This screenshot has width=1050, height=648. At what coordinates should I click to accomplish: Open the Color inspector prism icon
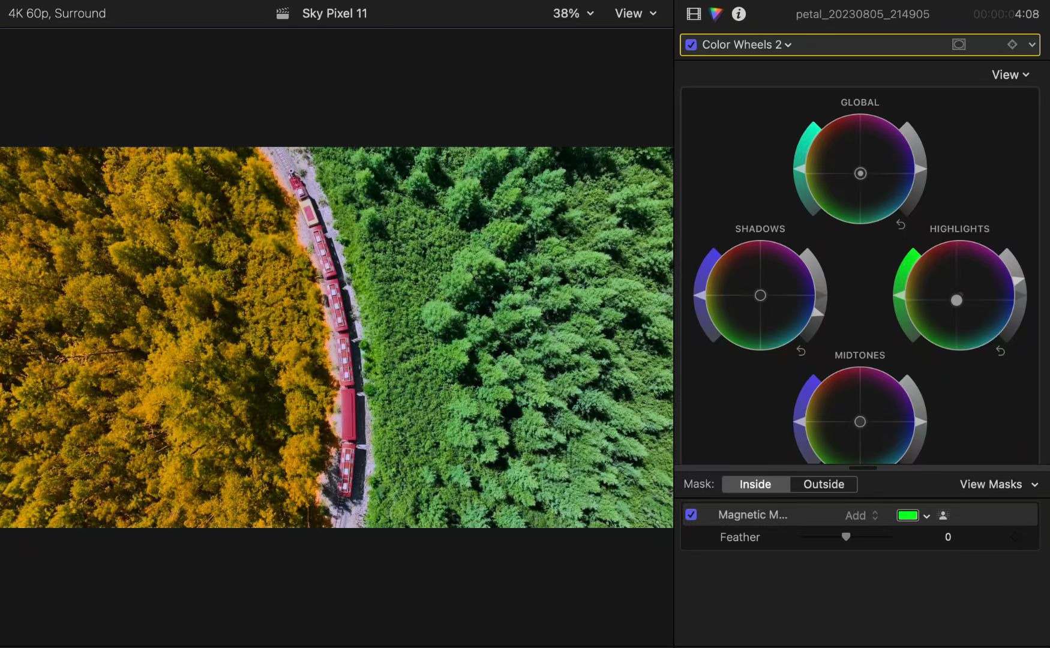716,14
